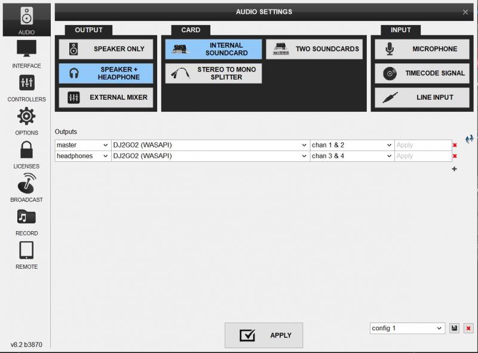Screen dimensions: 478x353
Task: Click the INPUT section tab label
Action: tap(400, 30)
